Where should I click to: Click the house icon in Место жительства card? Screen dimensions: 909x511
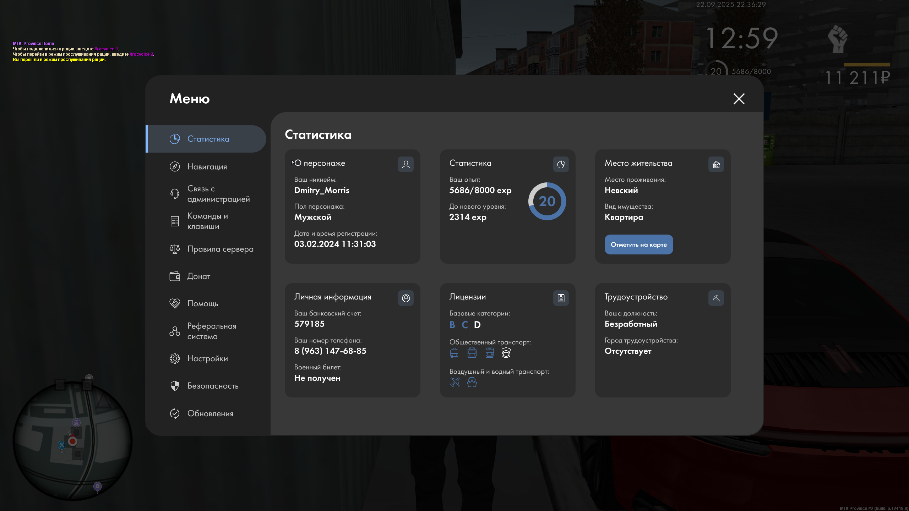pos(716,164)
